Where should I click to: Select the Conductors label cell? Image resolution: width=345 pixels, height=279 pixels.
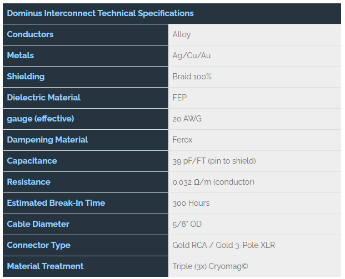86,34
